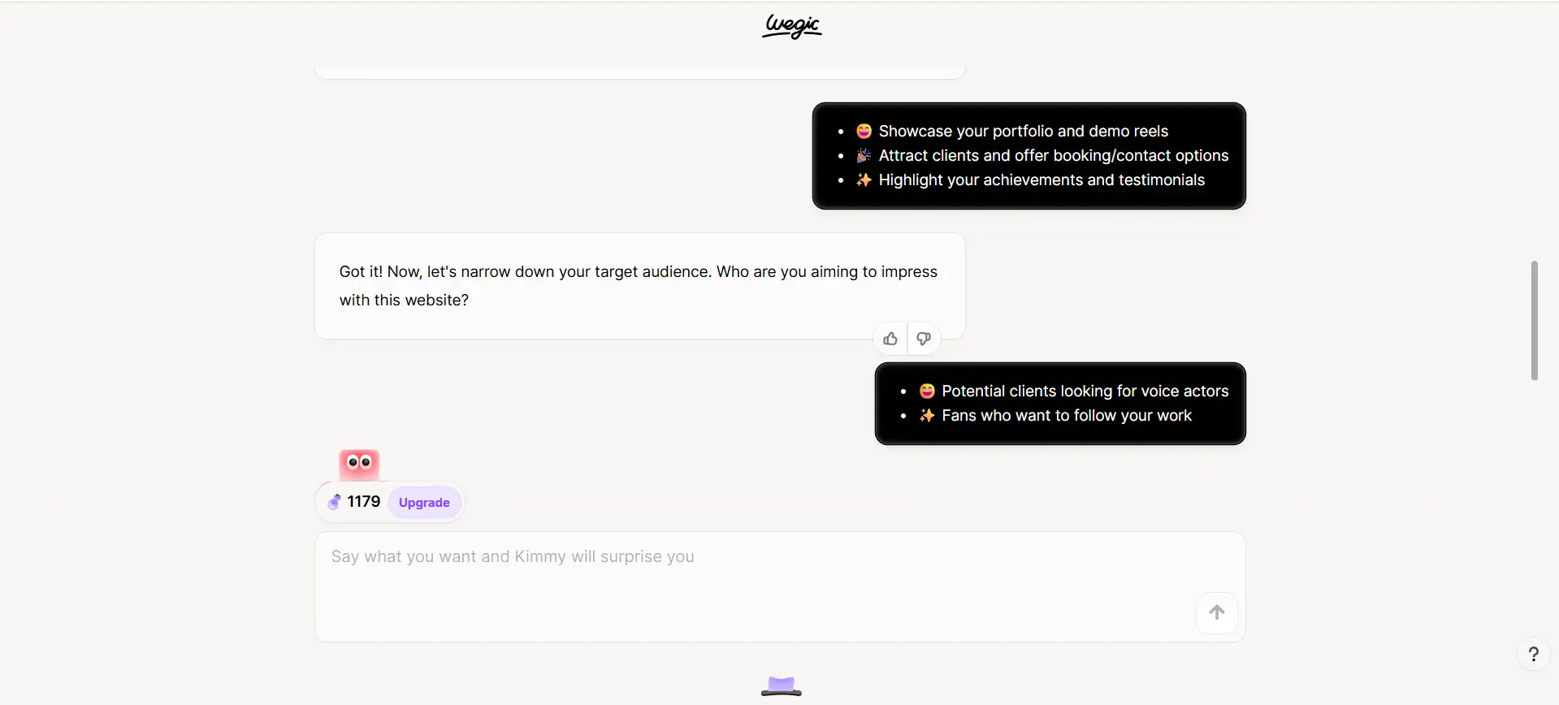Click the vertical scrollbar thumb on the right
The height and width of the screenshot is (705, 1559).
point(1534,320)
